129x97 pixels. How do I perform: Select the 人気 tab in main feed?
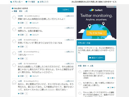pyautogui.click(x=26, y=11)
